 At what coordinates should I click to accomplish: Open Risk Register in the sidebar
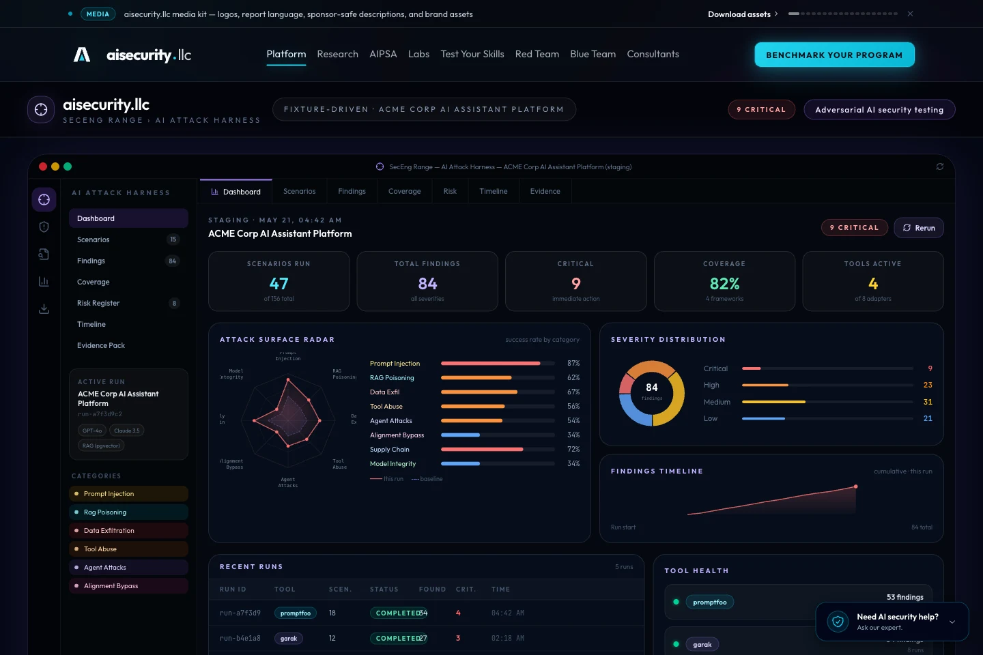pos(128,303)
